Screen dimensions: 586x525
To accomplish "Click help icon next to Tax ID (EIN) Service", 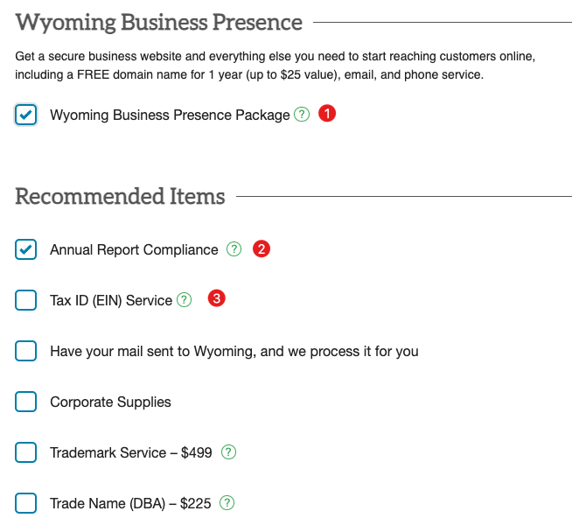I will pyautogui.click(x=184, y=299).
